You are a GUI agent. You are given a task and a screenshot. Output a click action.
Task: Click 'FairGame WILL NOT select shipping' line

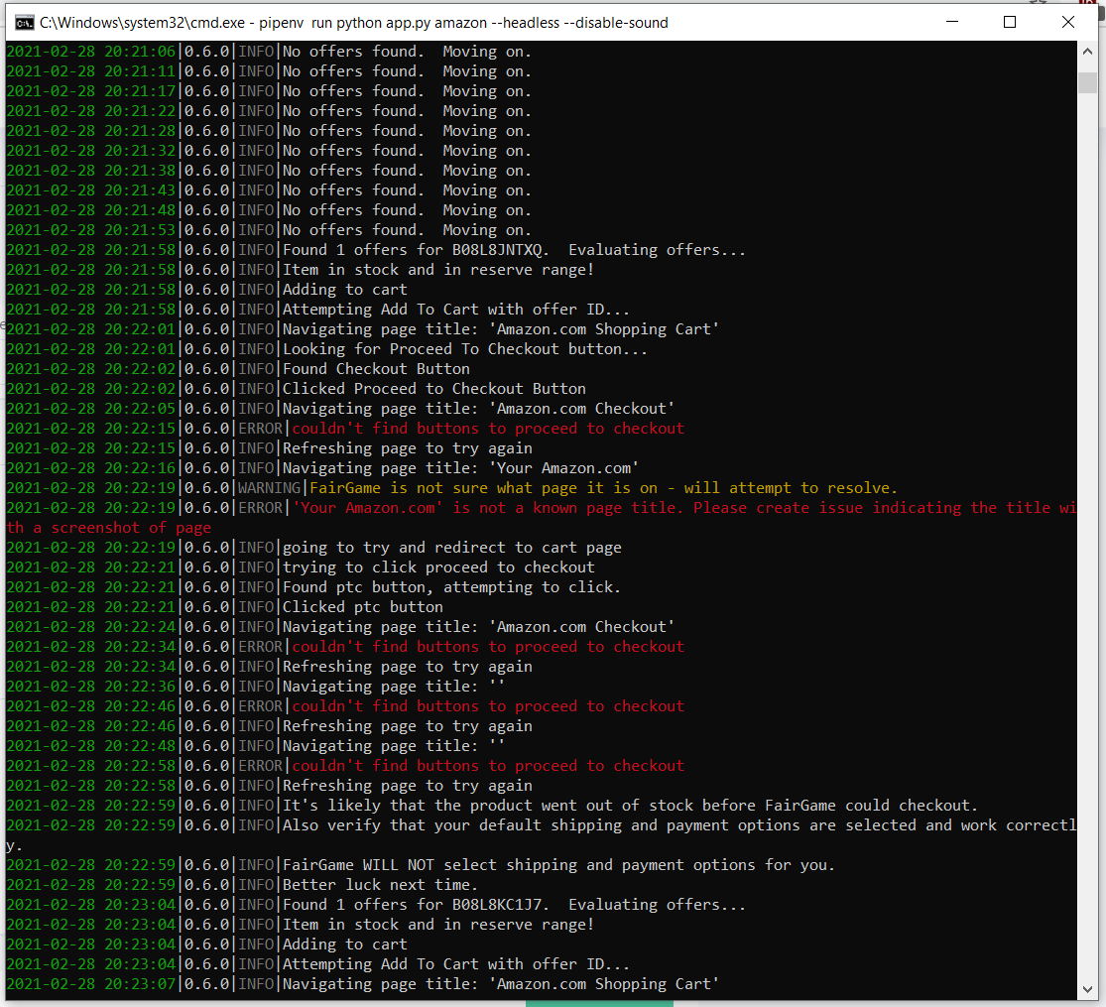pos(421,864)
